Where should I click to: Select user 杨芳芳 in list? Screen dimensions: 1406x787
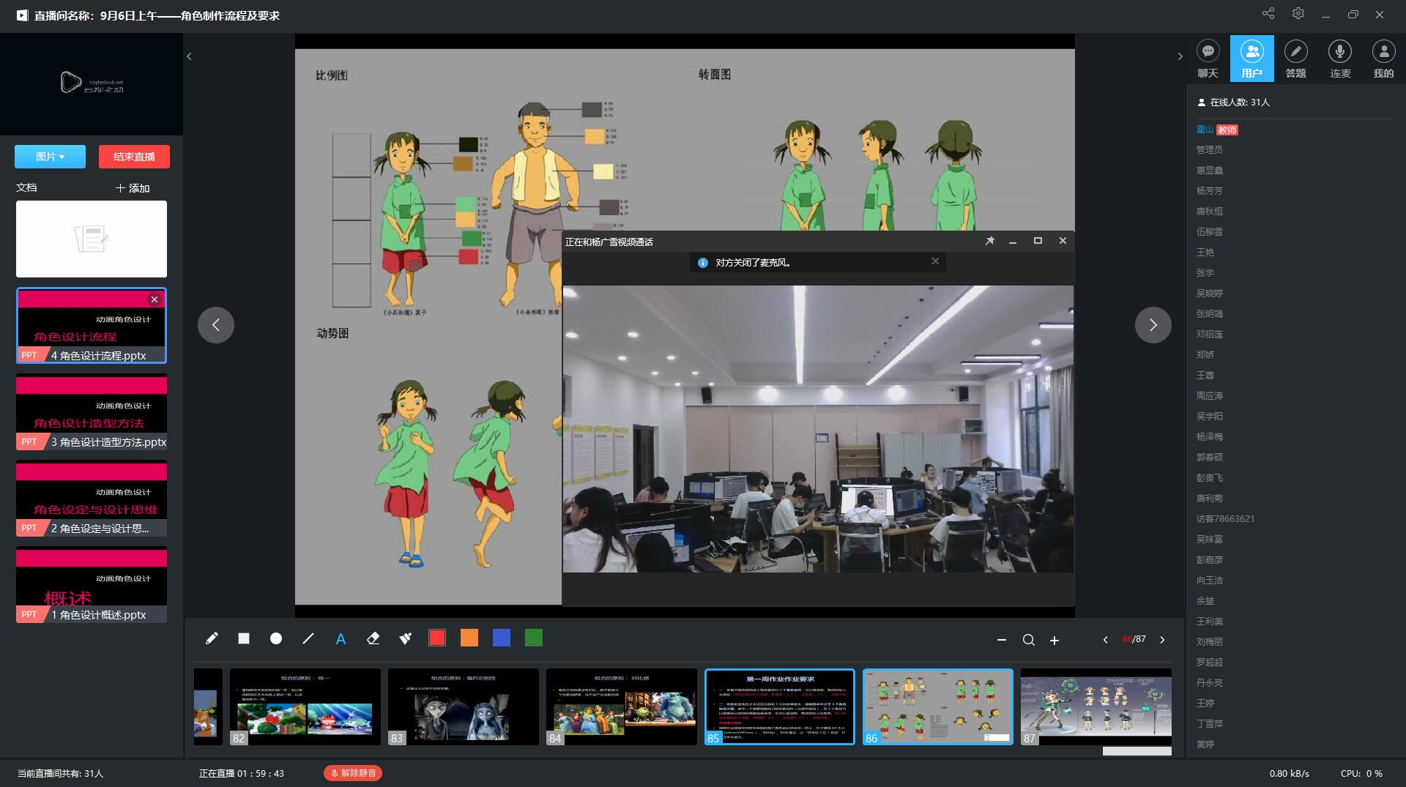(1210, 191)
